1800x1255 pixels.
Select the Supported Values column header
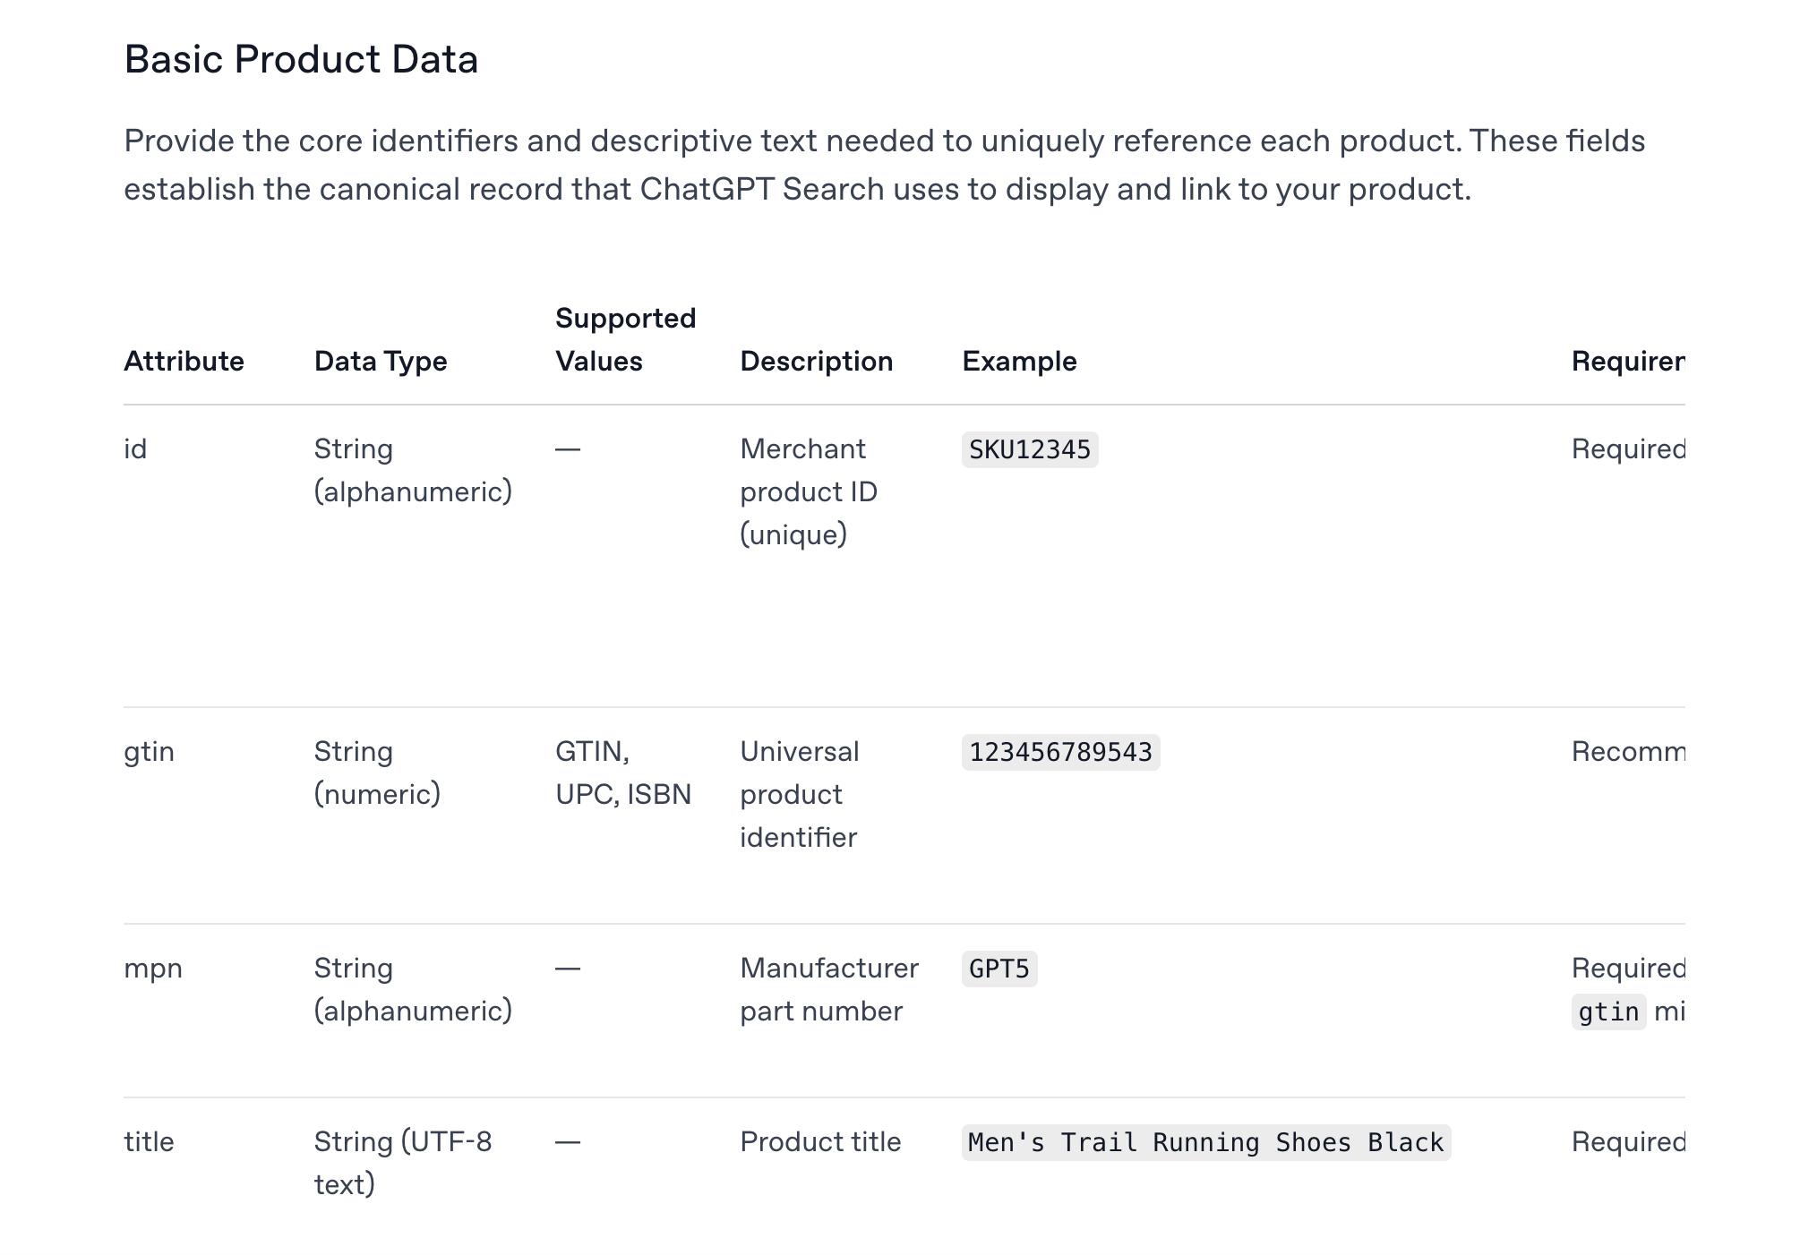625,339
